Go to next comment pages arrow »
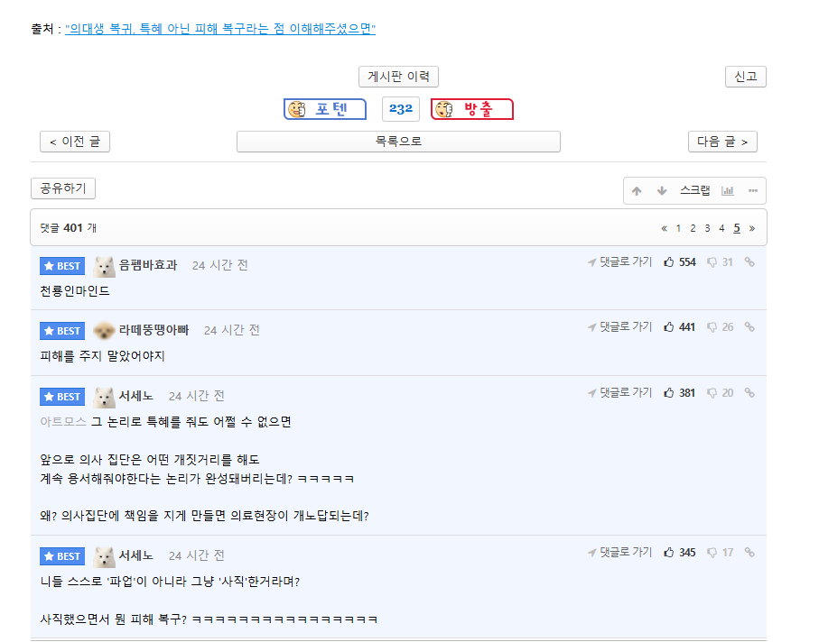Image resolution: width=819 pixels, height=642 pixels. [751, 228]
